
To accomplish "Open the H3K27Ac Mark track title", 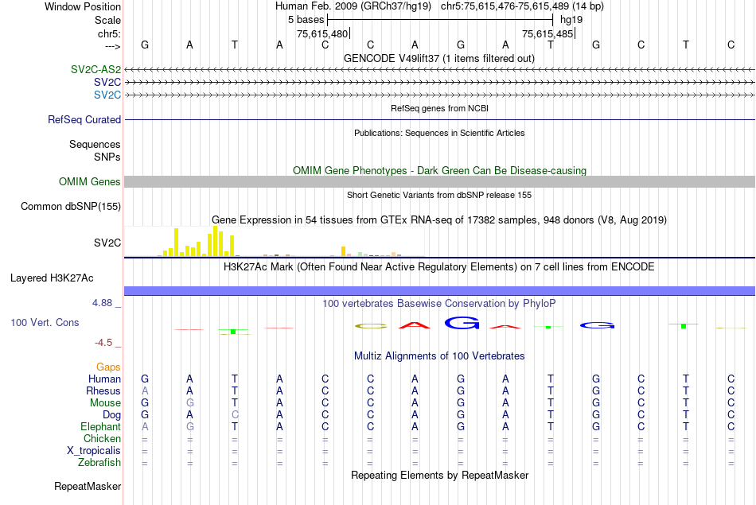I will tap(439, 267).
